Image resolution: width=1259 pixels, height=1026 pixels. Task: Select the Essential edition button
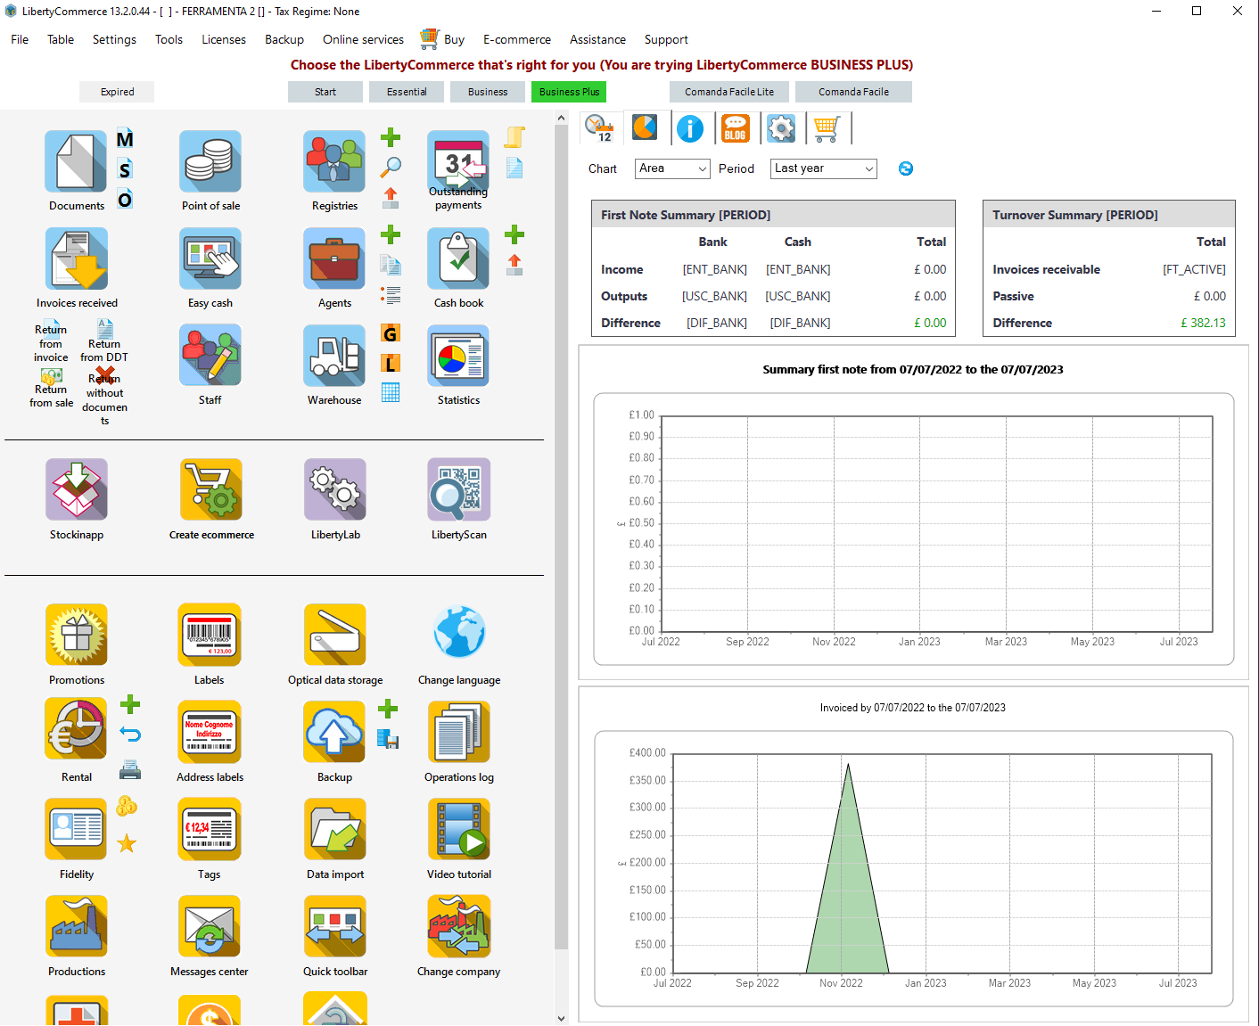point(407,92)
